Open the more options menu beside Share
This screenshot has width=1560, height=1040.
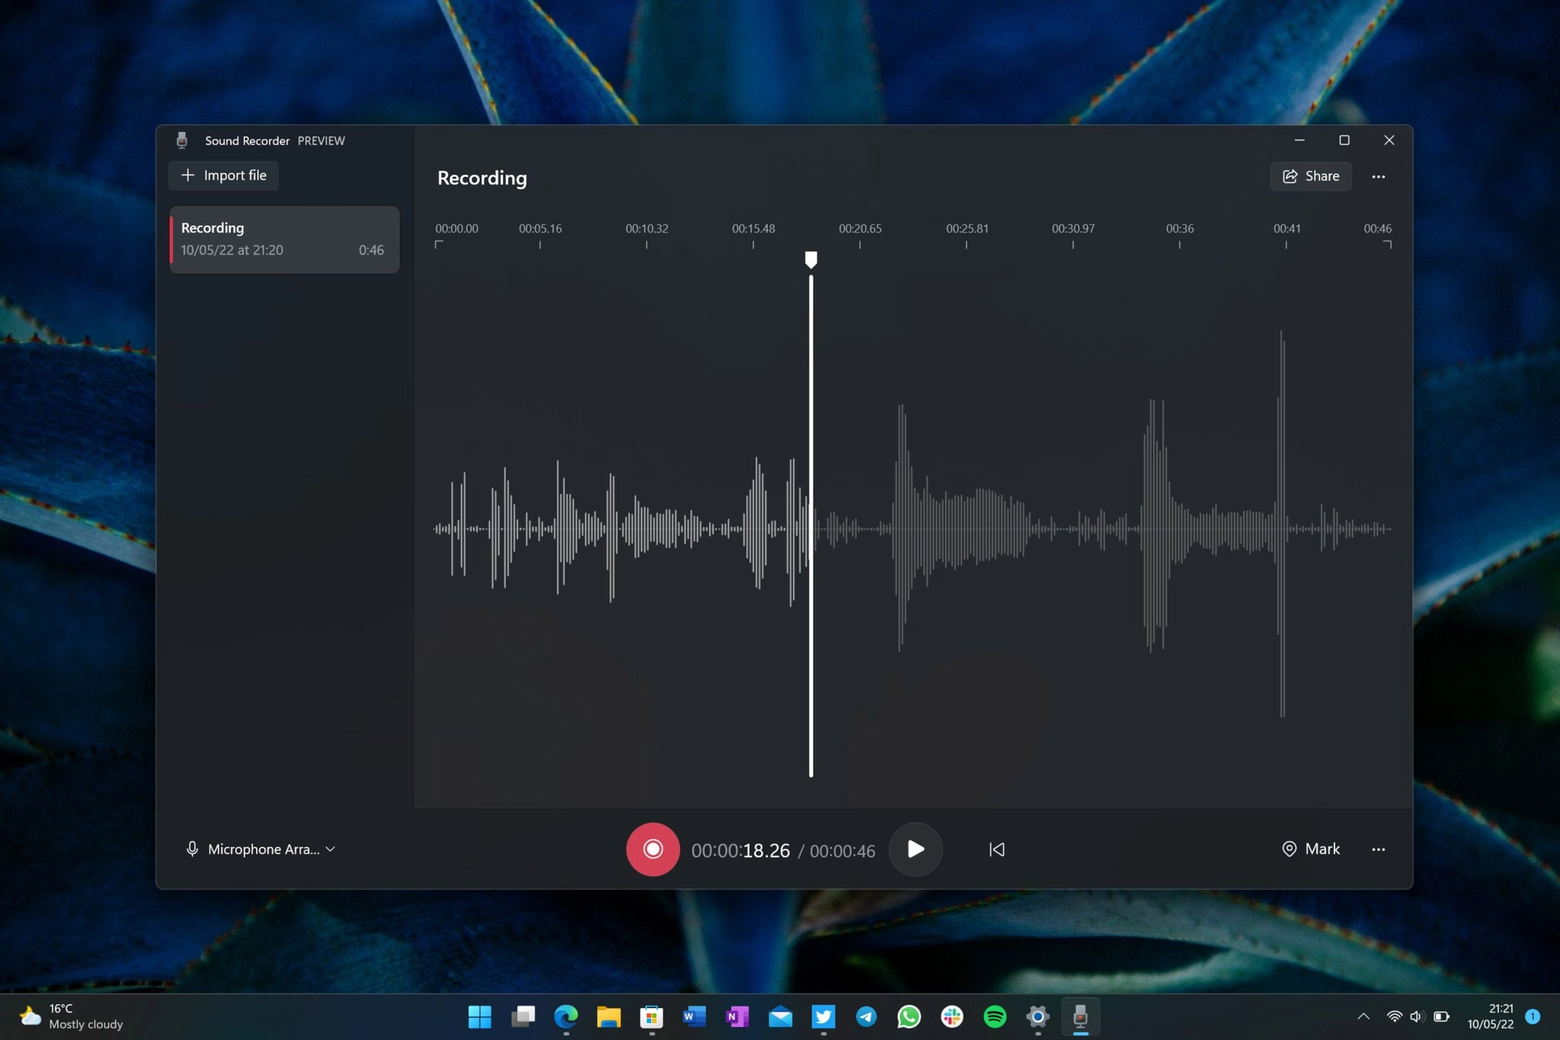1378,177
